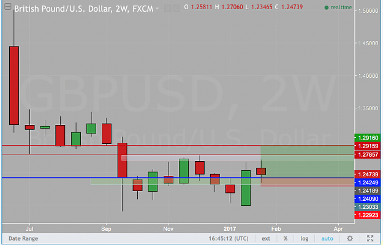Select the 1.22923 red price label

[368, 215]
